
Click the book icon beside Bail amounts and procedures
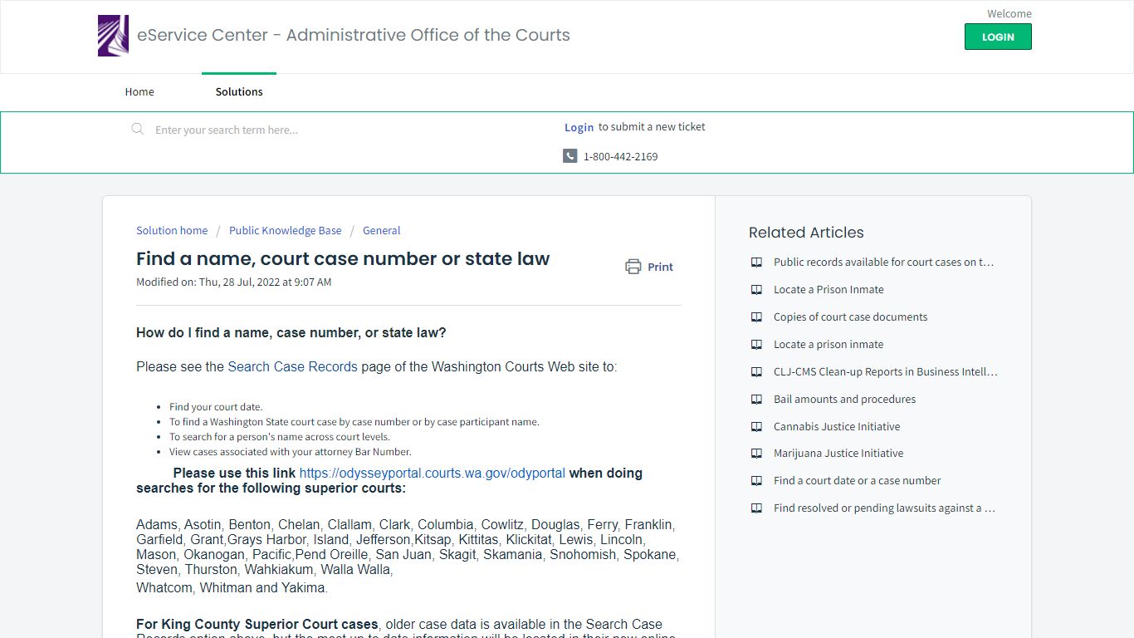pyautogui.click(x=756, y=399)
